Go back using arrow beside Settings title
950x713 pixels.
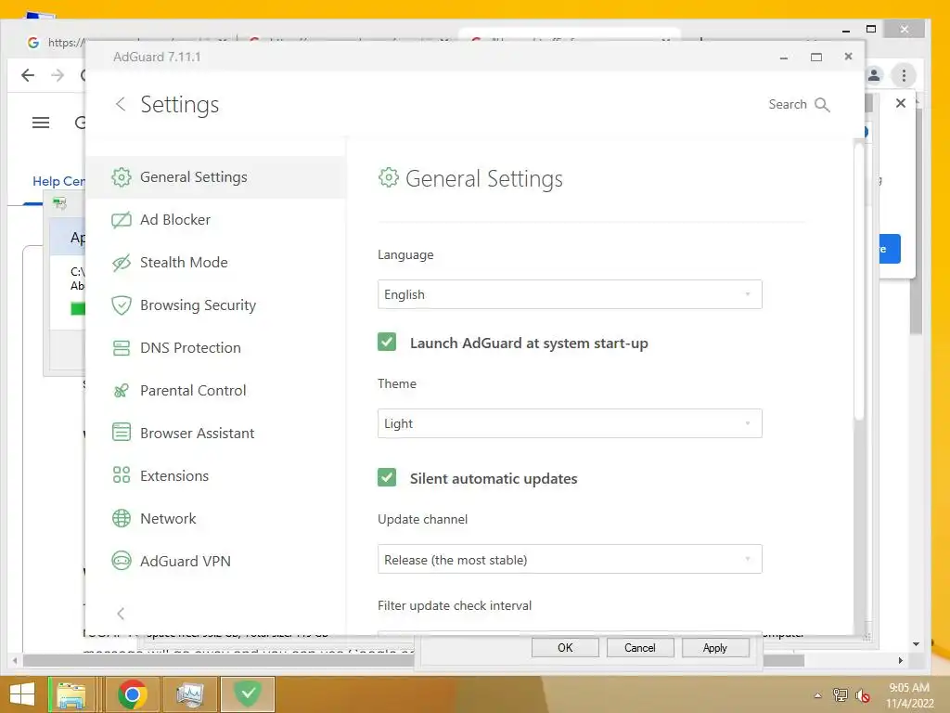tap(121, 104)
